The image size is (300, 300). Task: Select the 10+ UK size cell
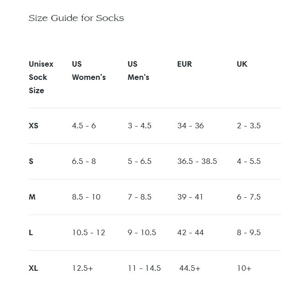244,268
